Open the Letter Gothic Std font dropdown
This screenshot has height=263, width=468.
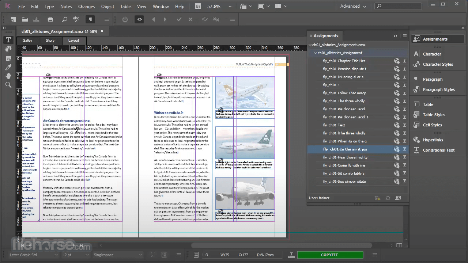(56, 255)
